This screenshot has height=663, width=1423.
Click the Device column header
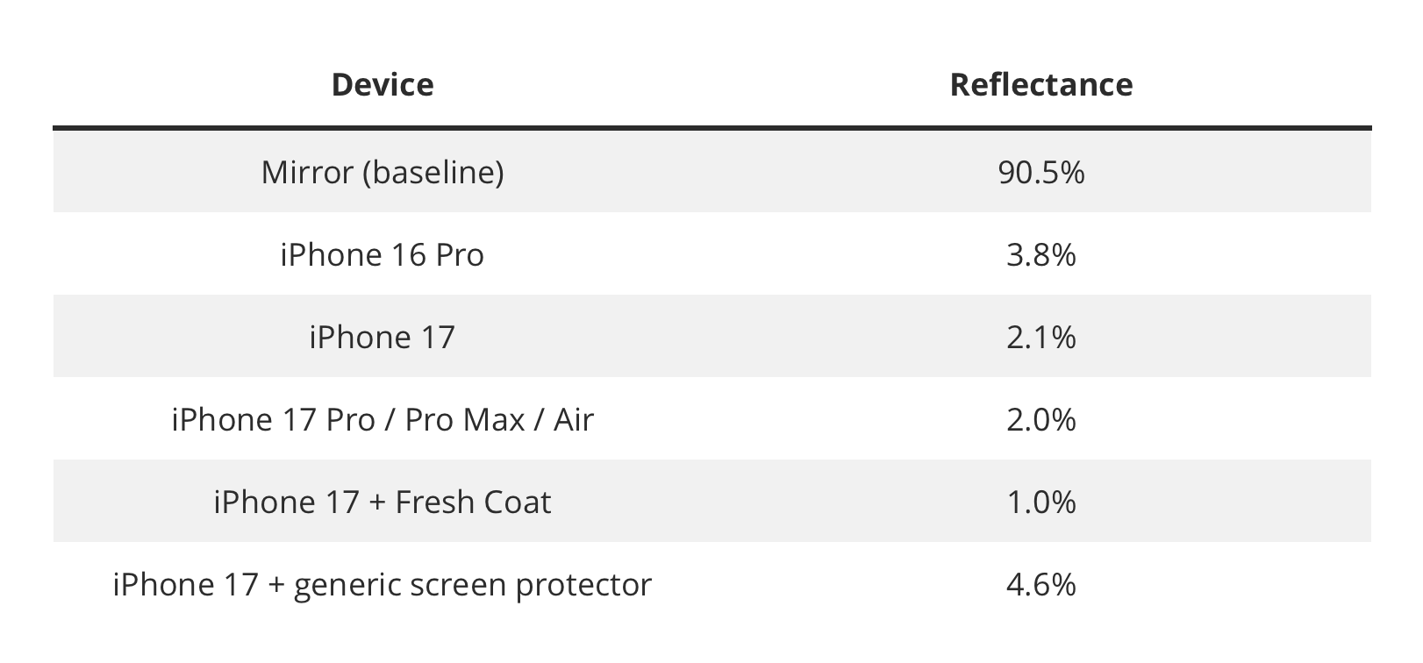pos(383,85)
